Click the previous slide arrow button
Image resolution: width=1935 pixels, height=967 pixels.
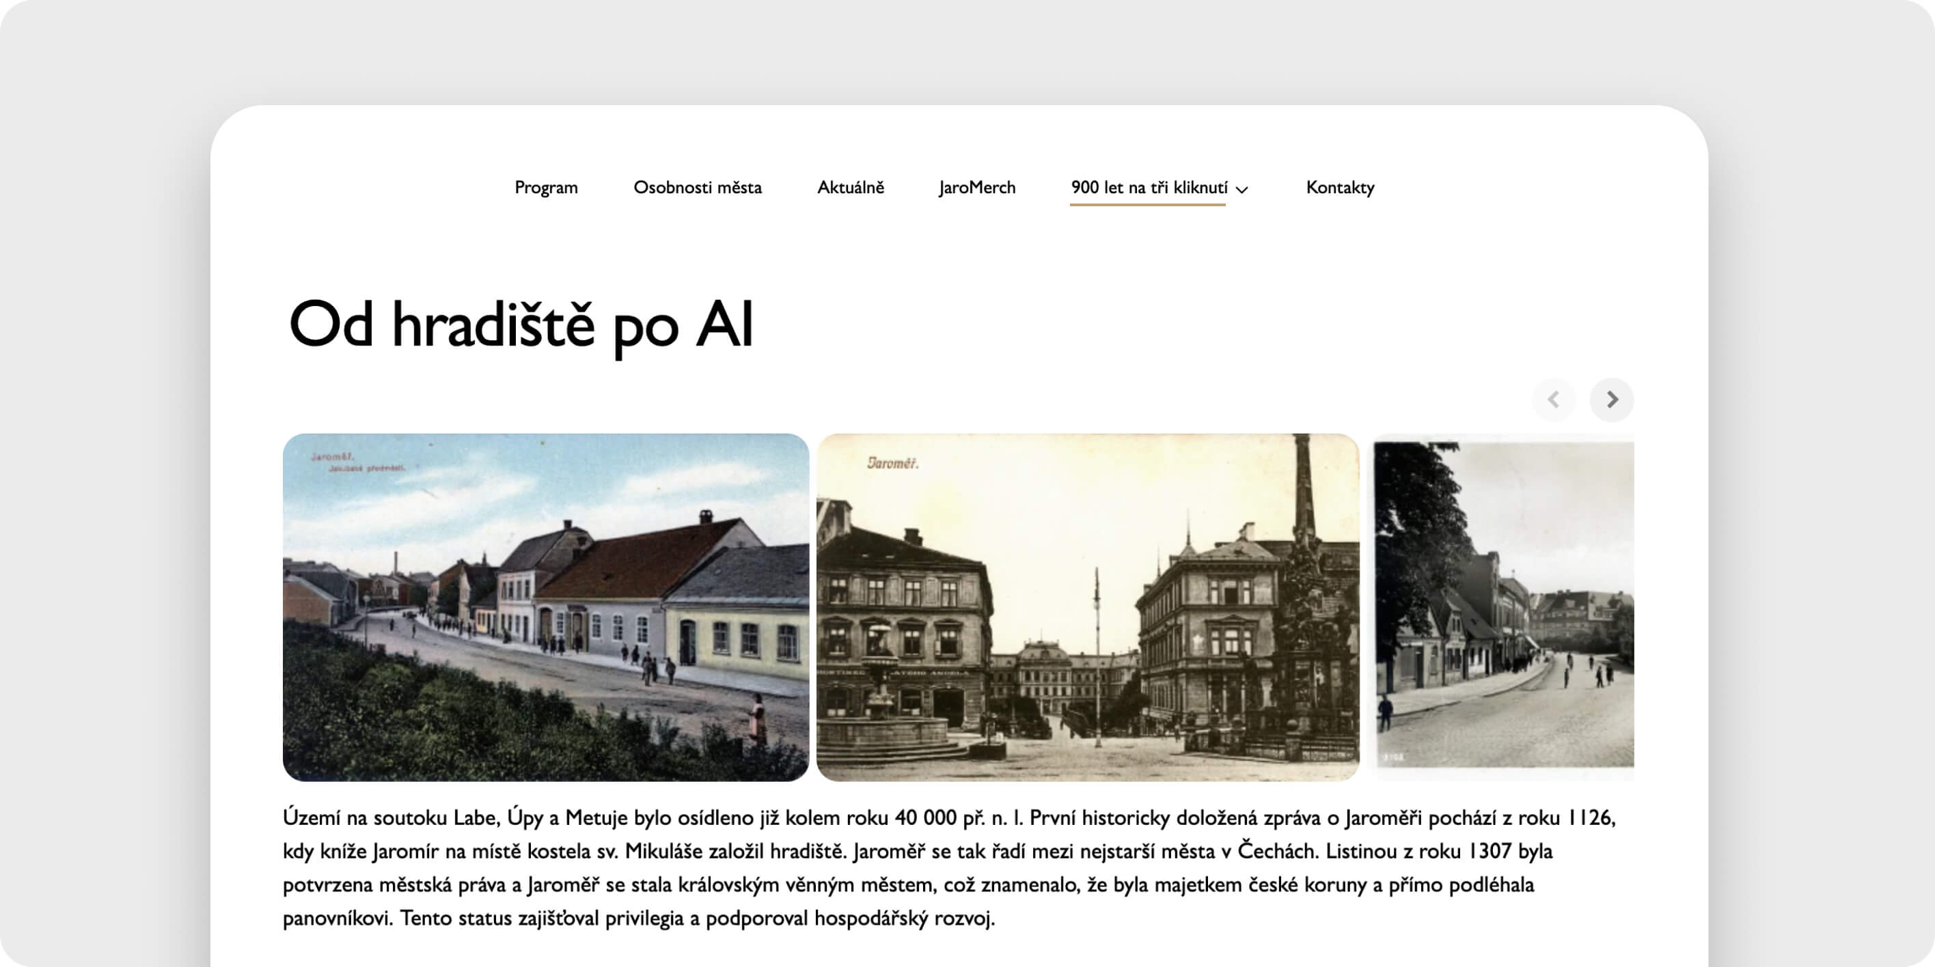1554,400
